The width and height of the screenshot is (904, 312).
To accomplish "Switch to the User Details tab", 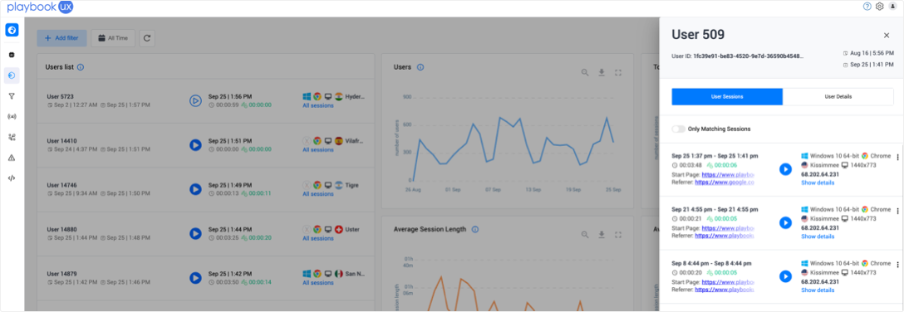I will [838, 97].
